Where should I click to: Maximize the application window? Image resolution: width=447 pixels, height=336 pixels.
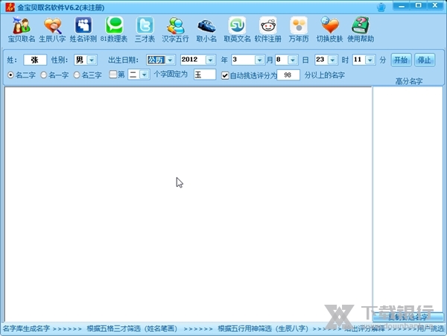tap(418, 6)
